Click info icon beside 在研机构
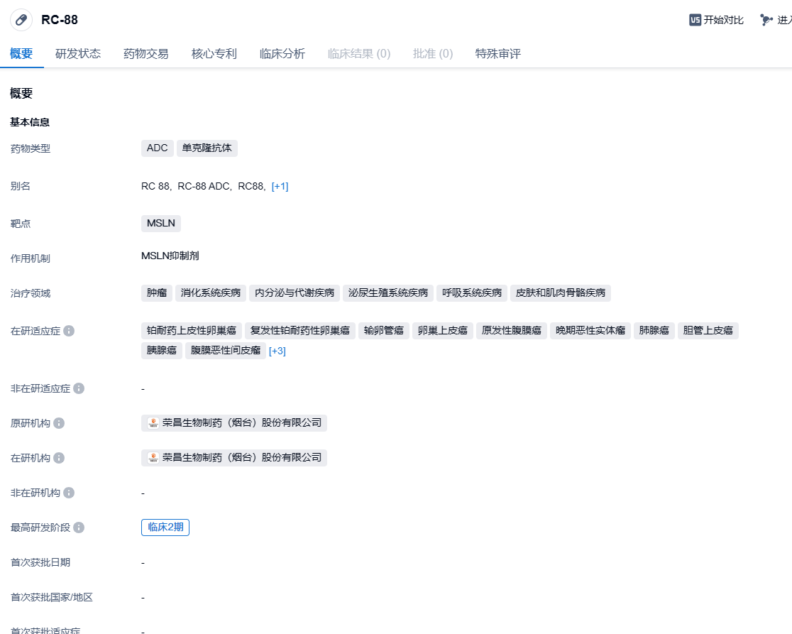 59,458
